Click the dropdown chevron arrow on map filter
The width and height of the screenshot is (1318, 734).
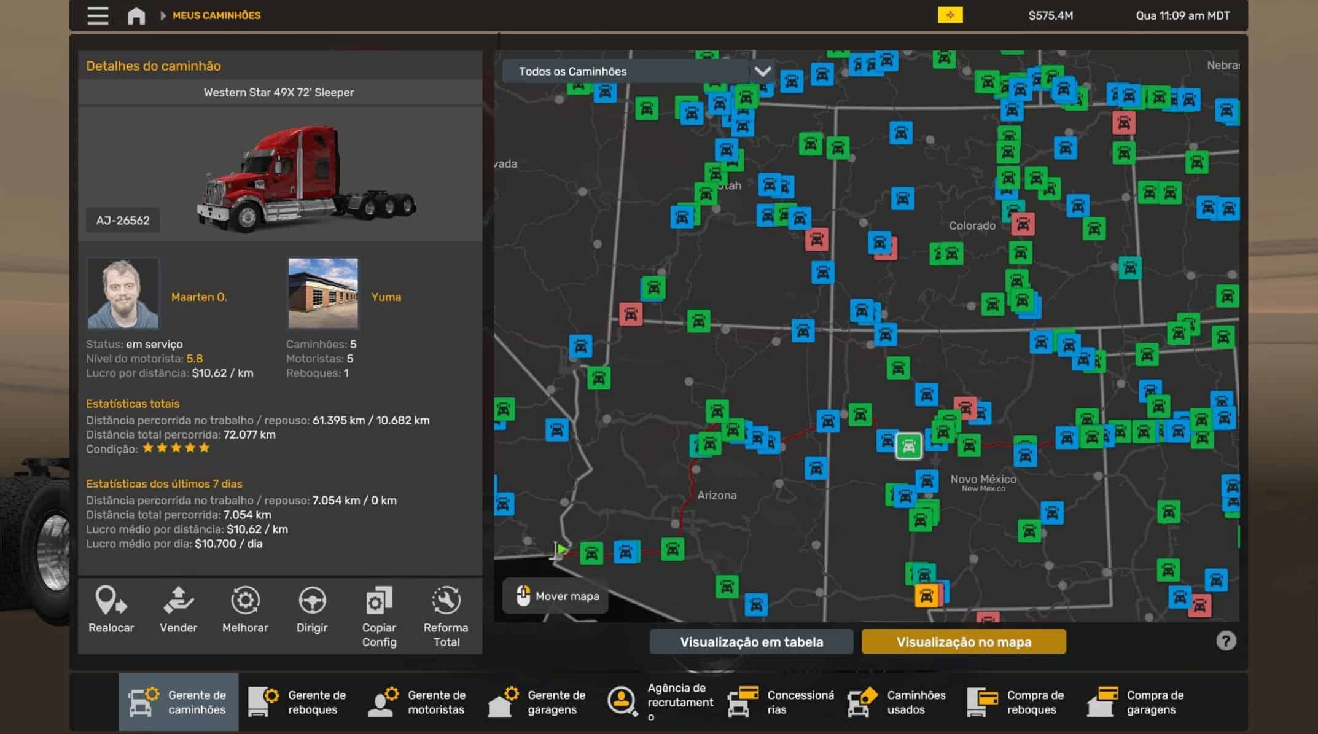pos(762,71)
